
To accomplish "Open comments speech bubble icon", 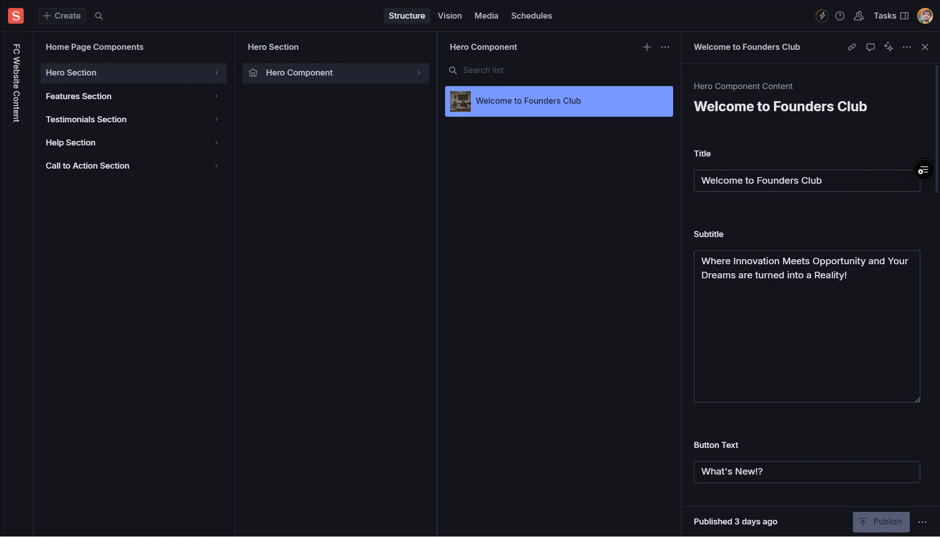I will tap(870, 47).
